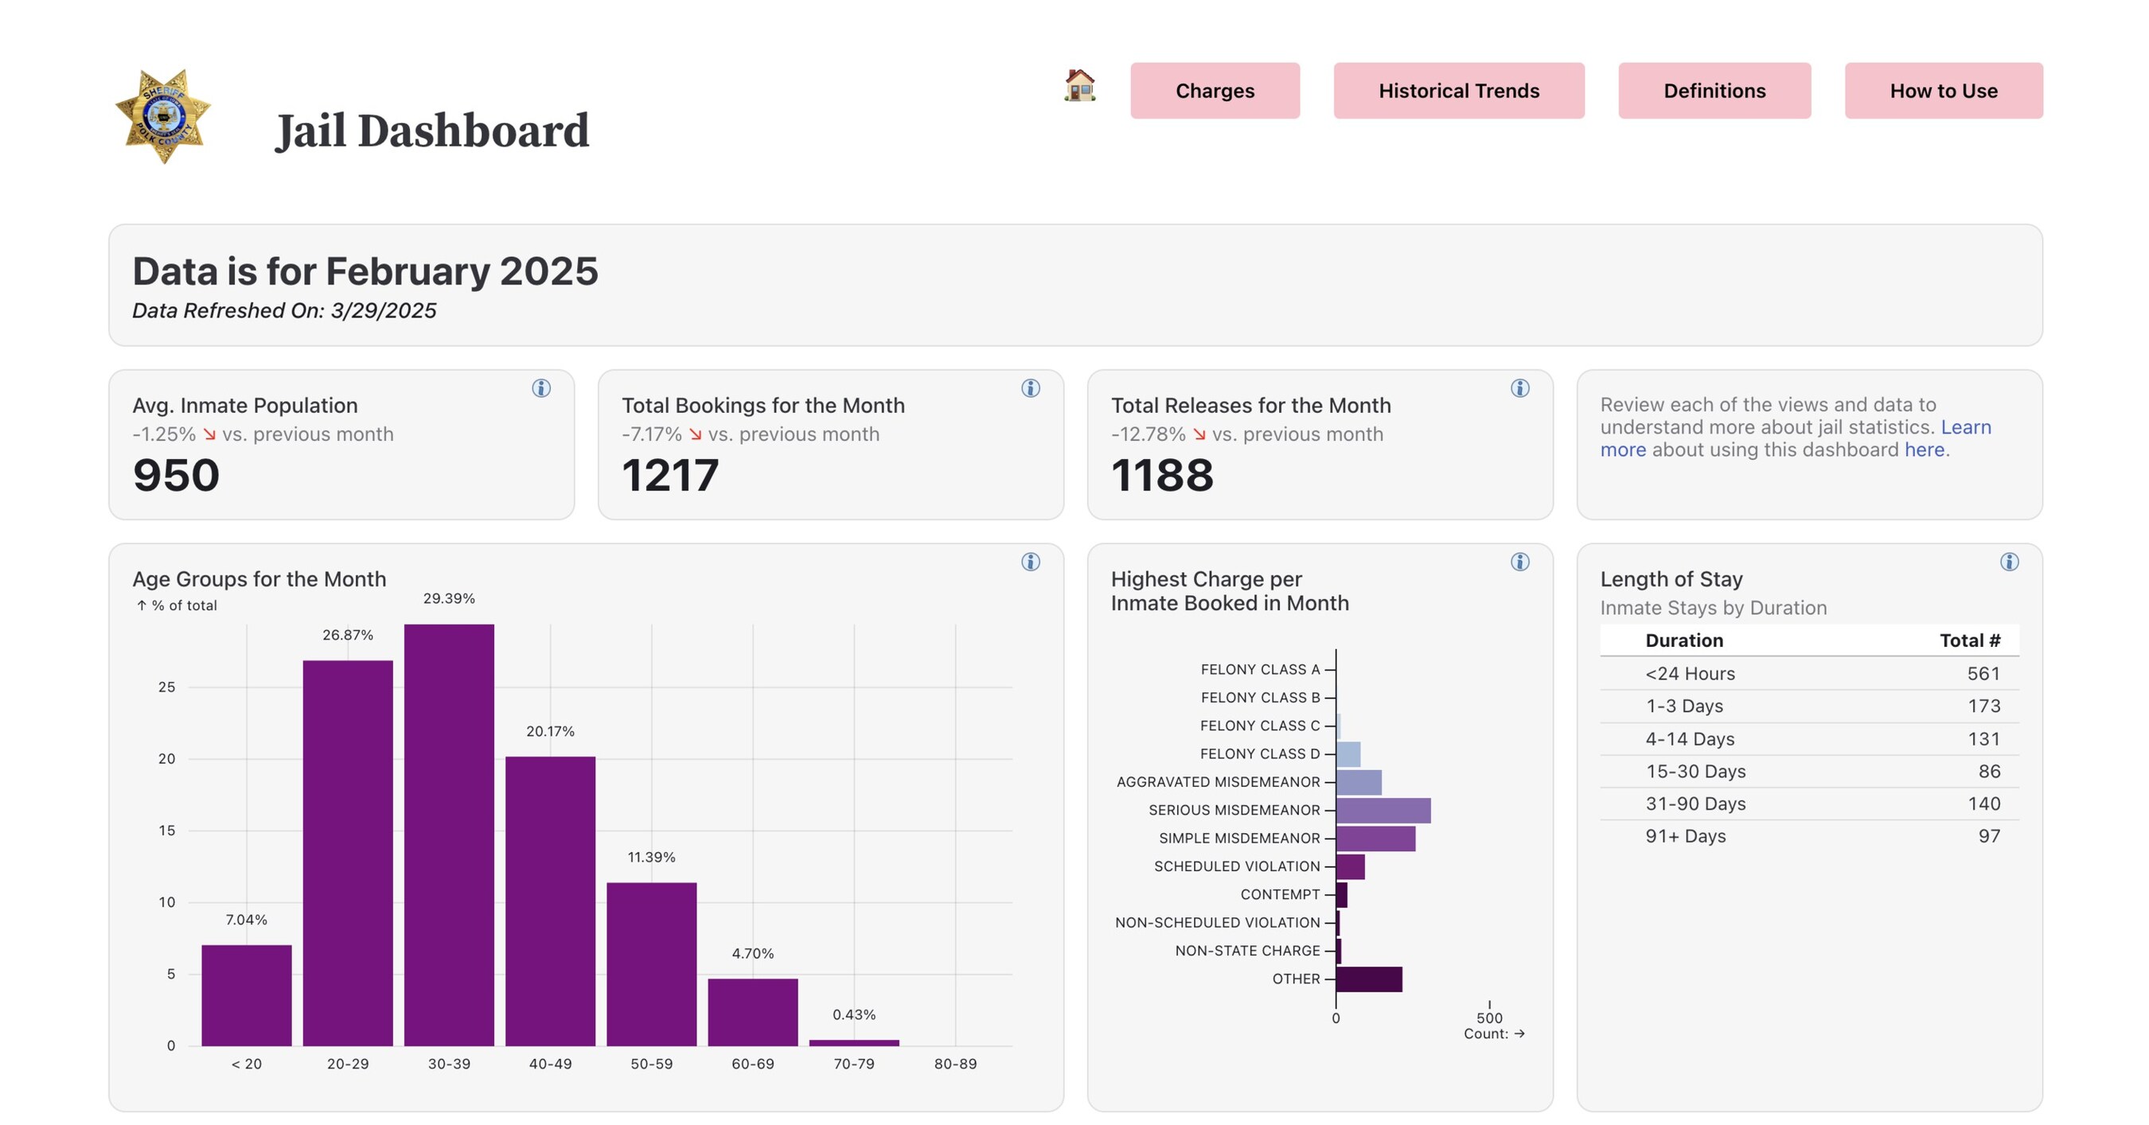Click the 20-29 age group bar
The image size is (2149, 1125).
(348, 851)
